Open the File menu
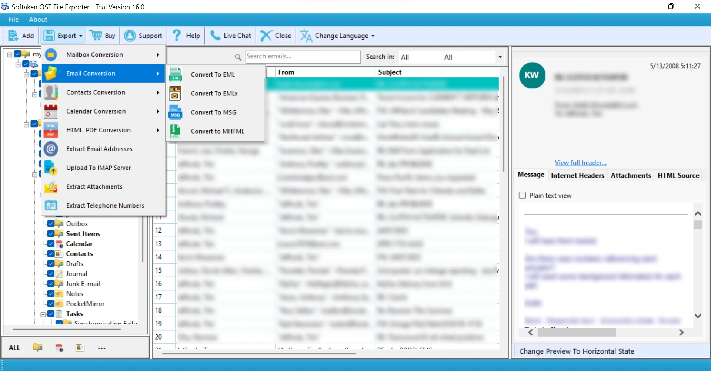This screenshot has width=711, height=371. click(13, 20)
